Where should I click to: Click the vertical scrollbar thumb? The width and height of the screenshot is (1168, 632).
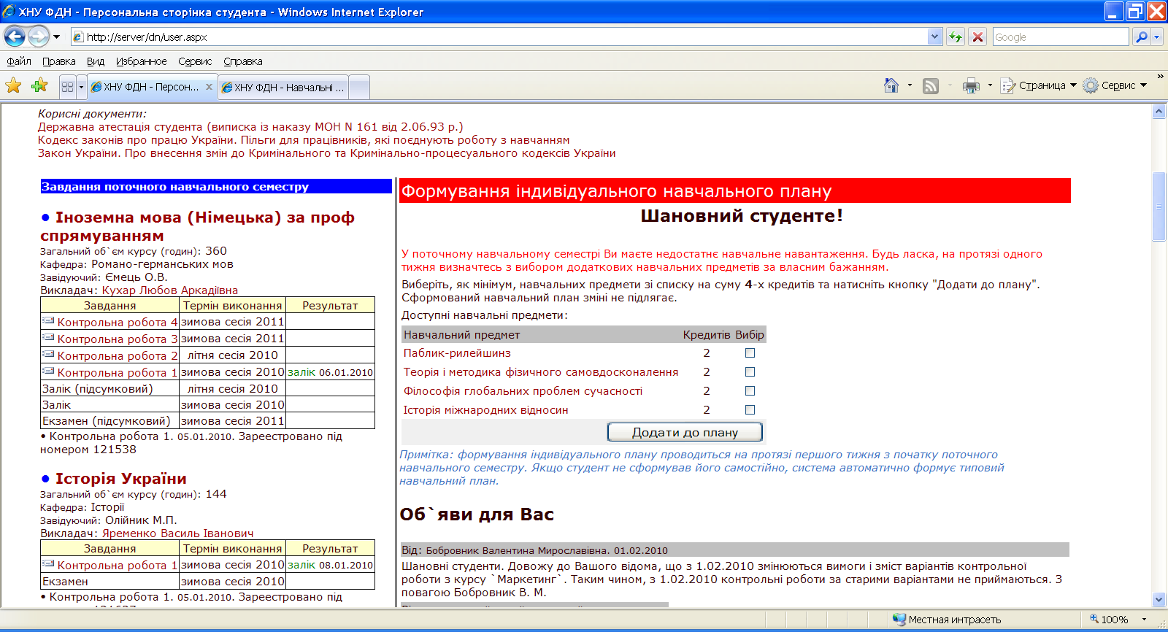(x=1159, y=207)
